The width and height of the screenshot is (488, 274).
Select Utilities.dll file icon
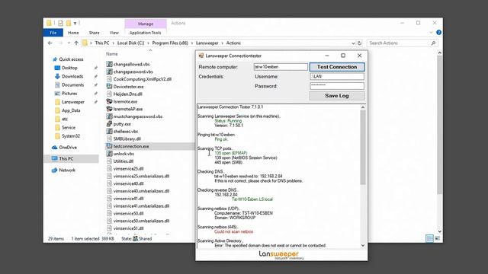coord(109,161)
